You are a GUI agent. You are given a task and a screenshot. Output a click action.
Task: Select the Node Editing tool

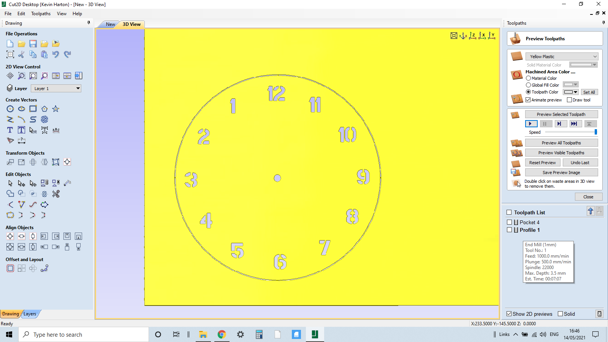21,183
